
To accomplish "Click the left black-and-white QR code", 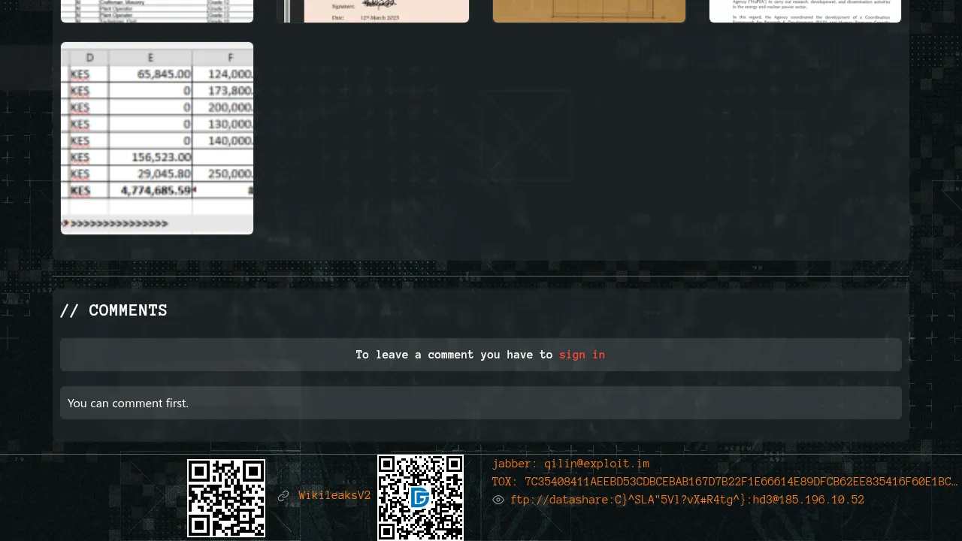I will coord(226,498).
